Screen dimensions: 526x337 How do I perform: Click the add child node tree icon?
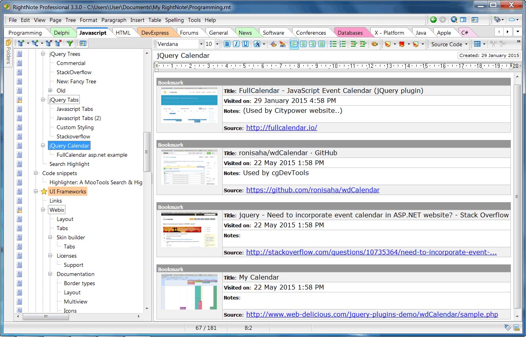click(x=35, y=44)
